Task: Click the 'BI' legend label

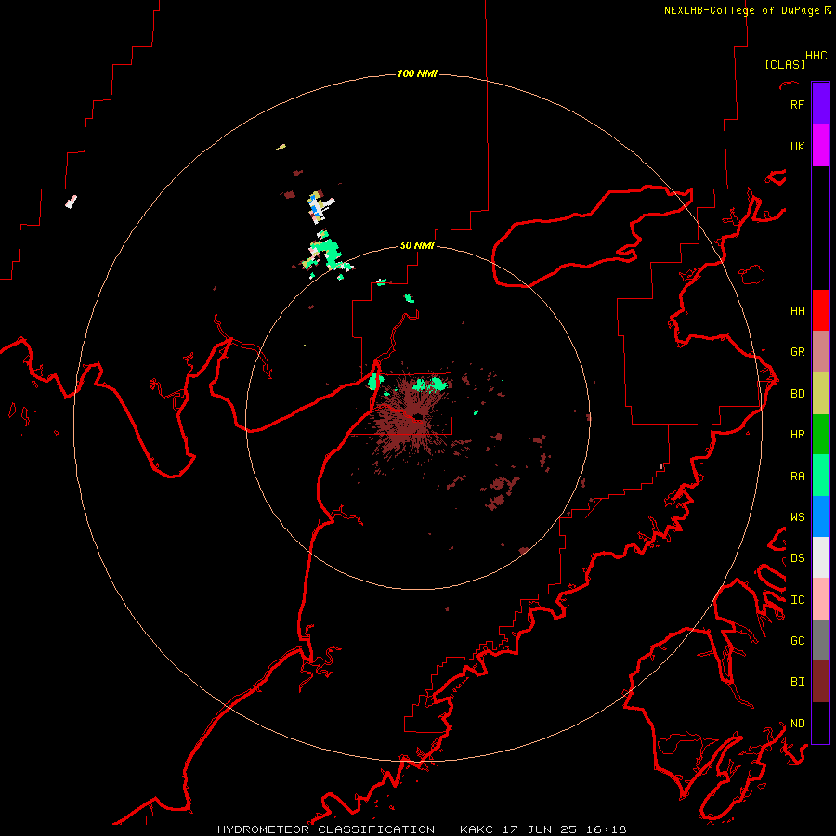Action: point(797,682)
